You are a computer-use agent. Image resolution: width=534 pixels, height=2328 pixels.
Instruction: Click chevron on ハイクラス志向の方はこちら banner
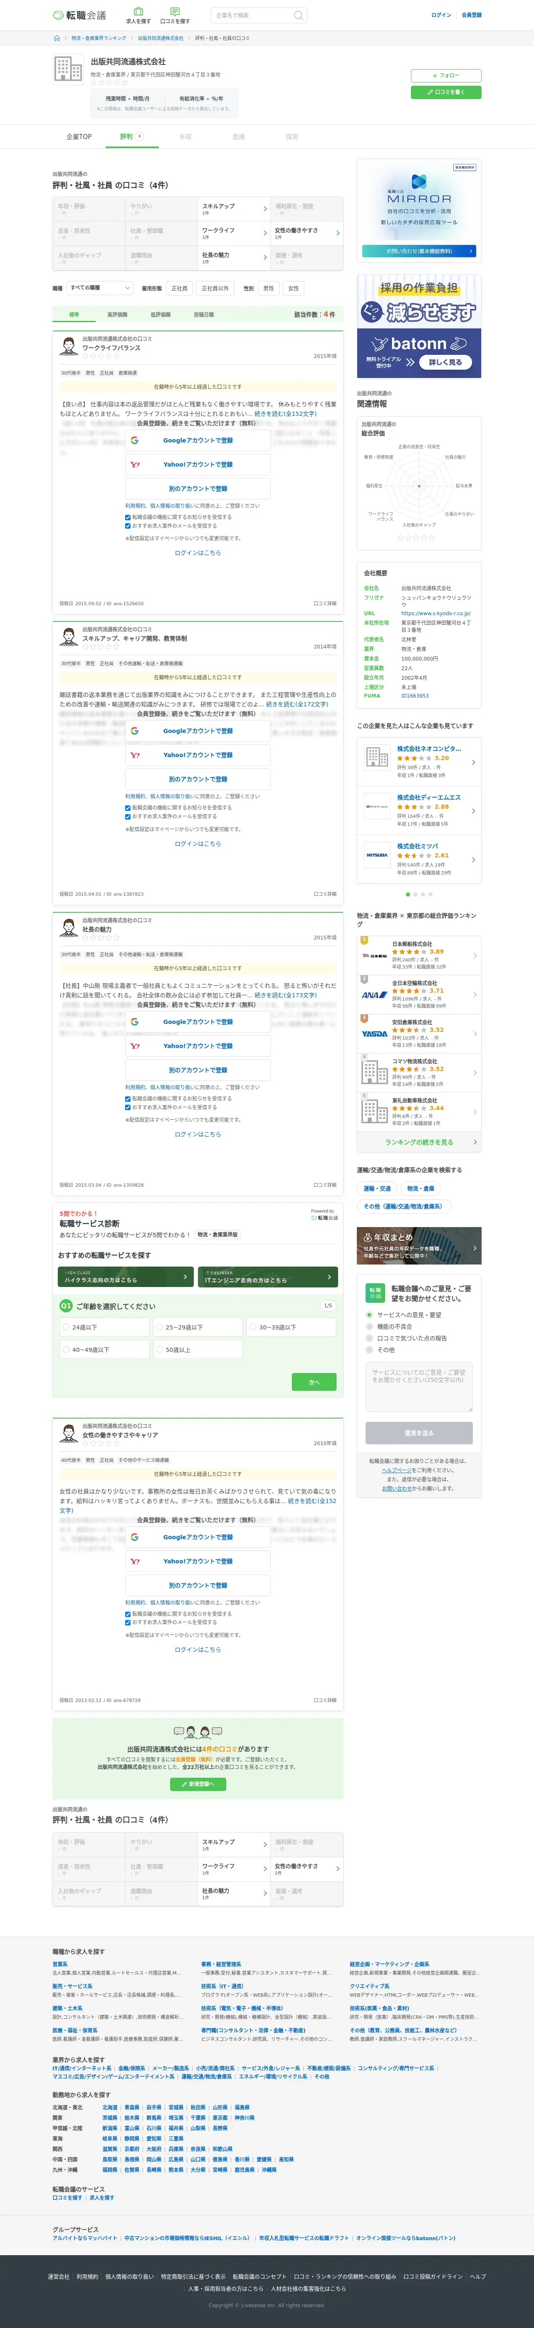[185, 1277]
